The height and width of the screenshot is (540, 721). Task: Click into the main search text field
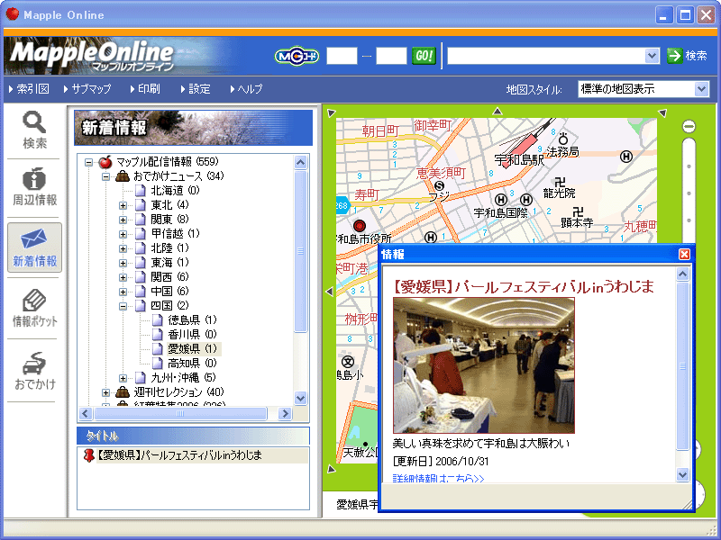click(546, 56)
